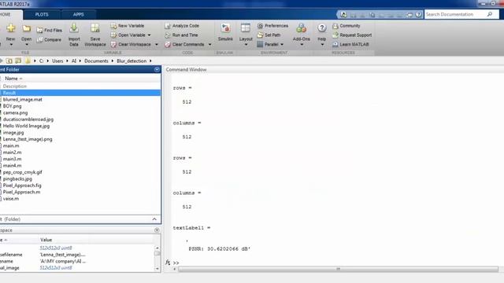Click the Value column header
This screenshot has height=283, width=504.
tap(46, 240)
